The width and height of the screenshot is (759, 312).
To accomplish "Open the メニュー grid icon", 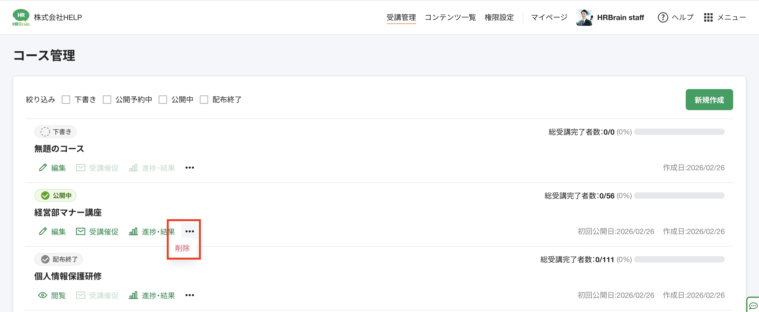I will tap(708, 17).
